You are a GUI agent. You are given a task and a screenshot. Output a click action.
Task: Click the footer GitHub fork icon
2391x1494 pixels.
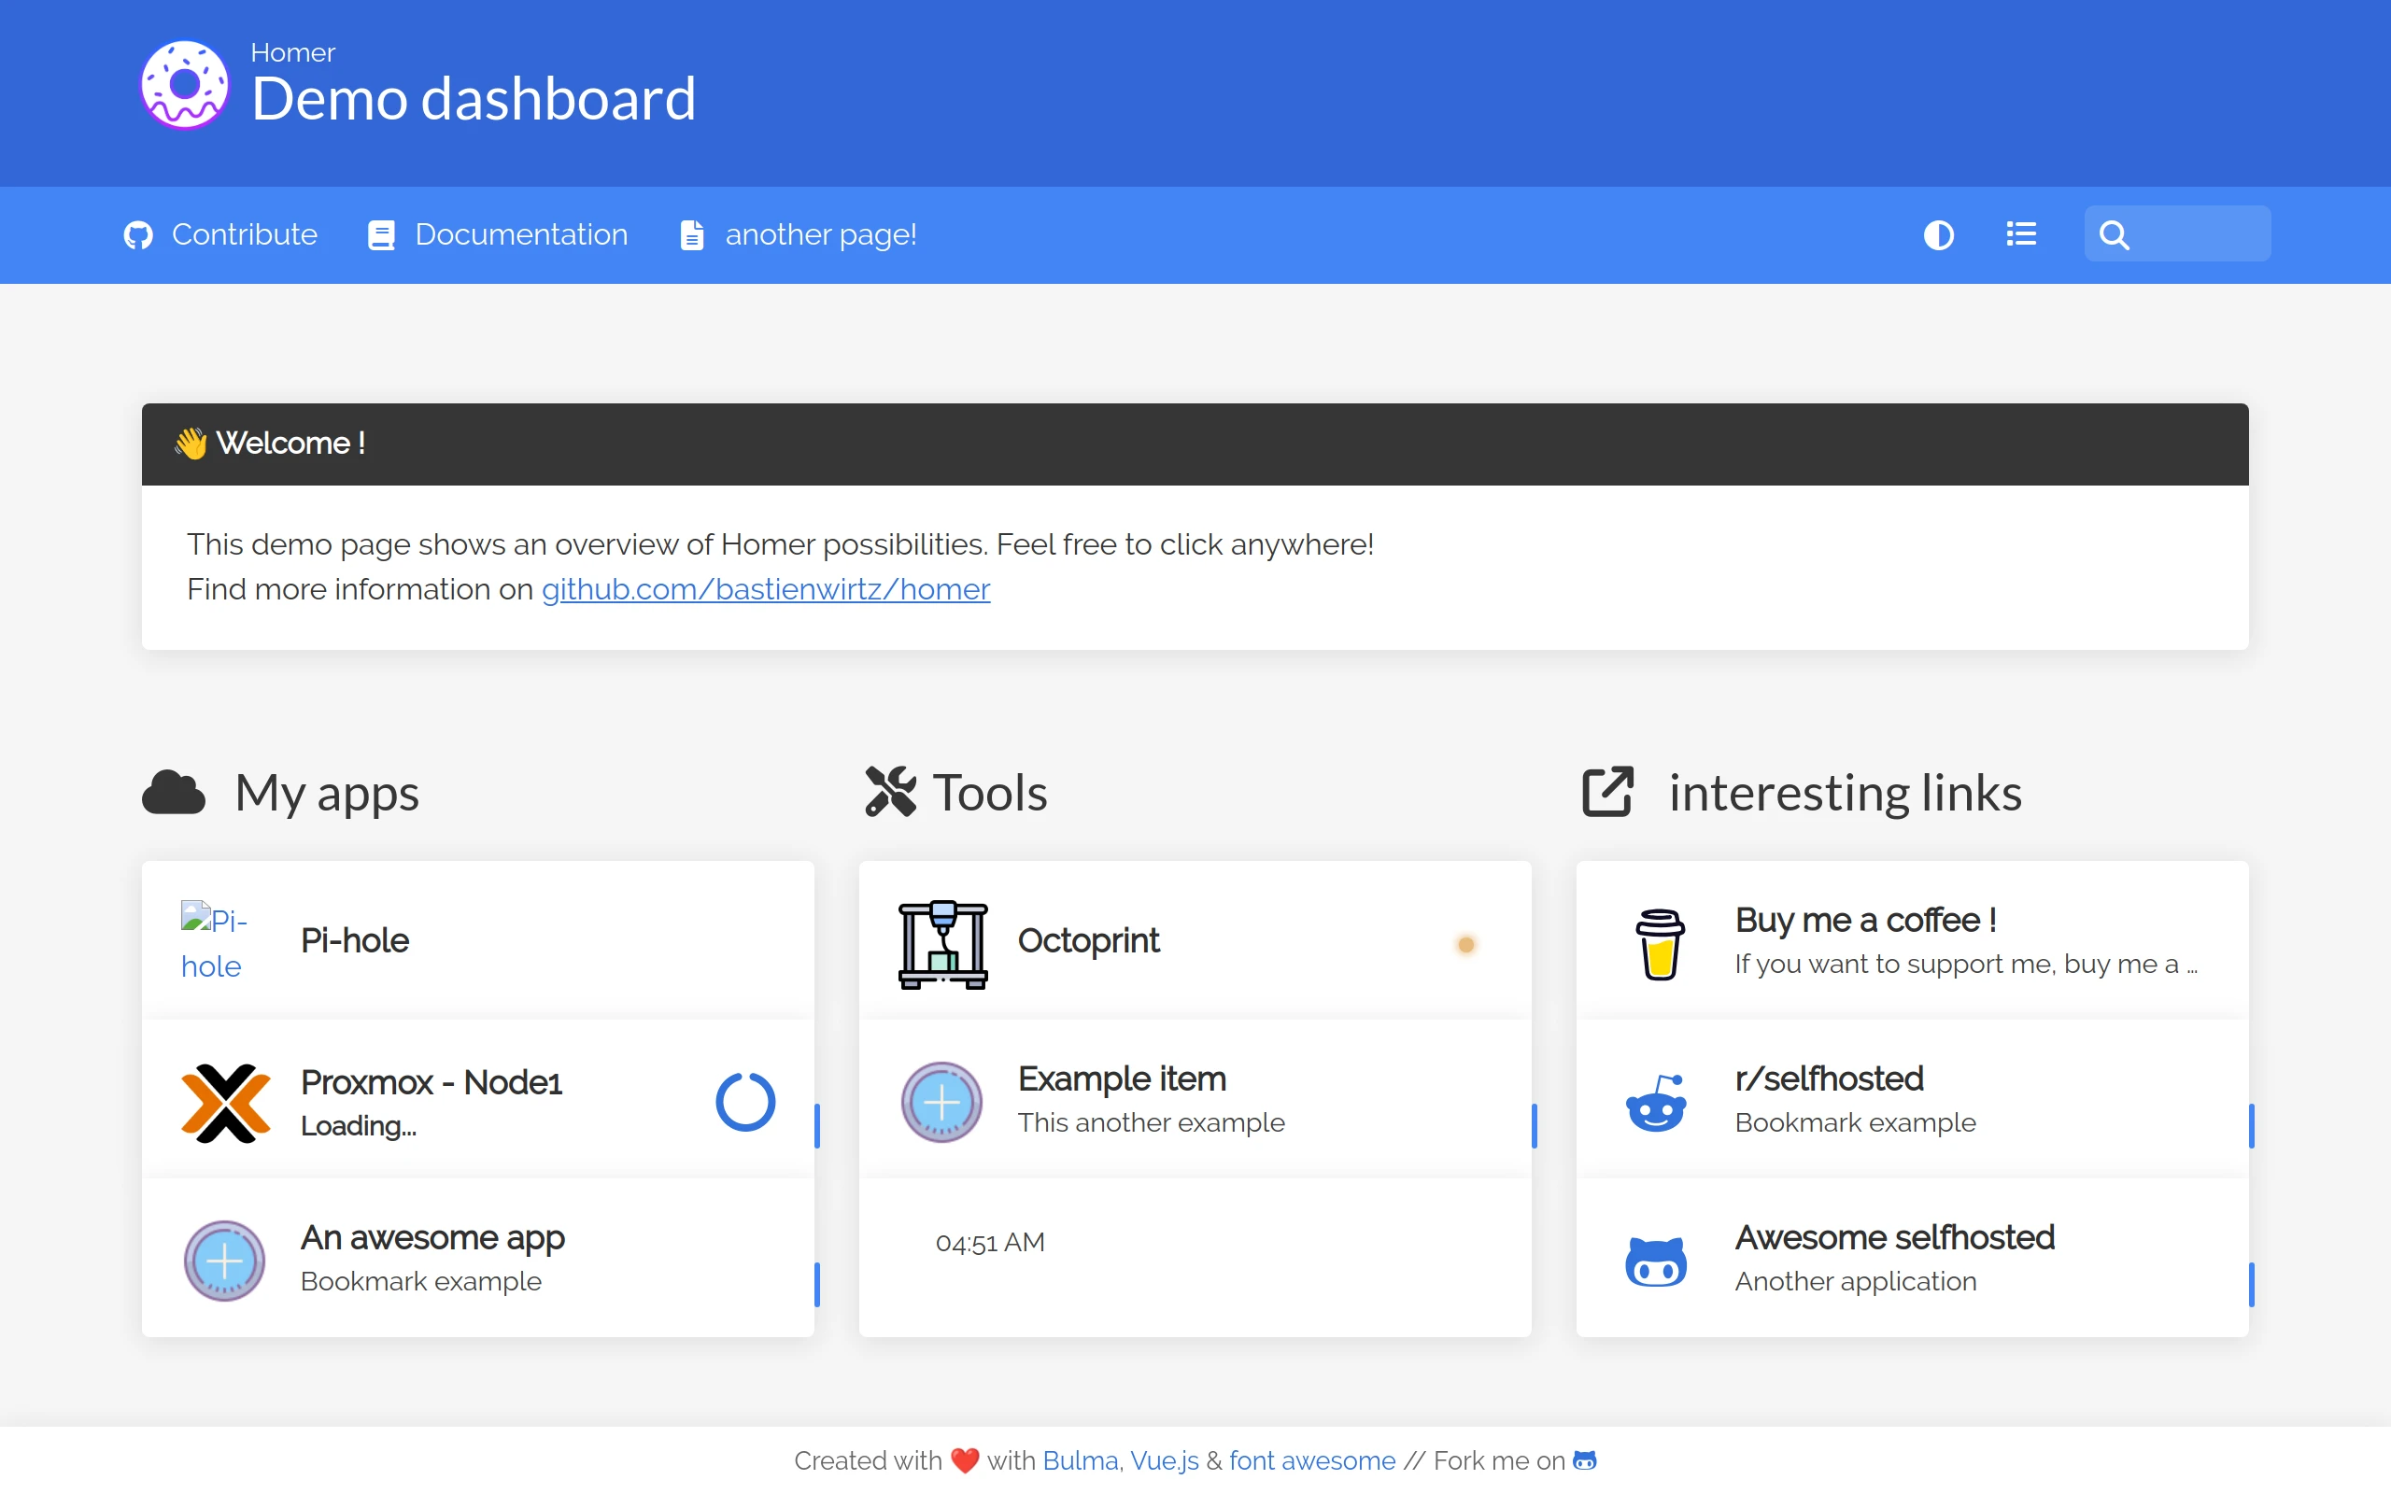[x=1585, y=1460]
